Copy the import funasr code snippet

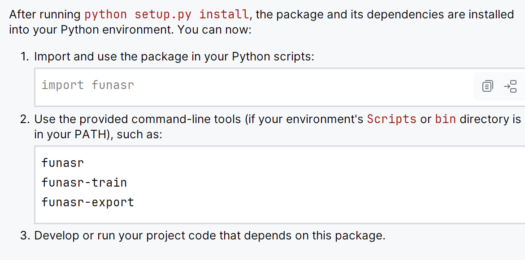(487, 86)
